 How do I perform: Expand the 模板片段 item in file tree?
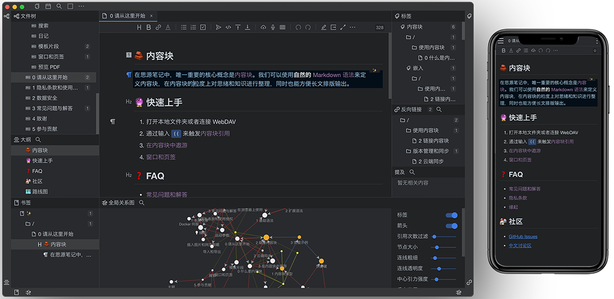click(x=48, y=46)
